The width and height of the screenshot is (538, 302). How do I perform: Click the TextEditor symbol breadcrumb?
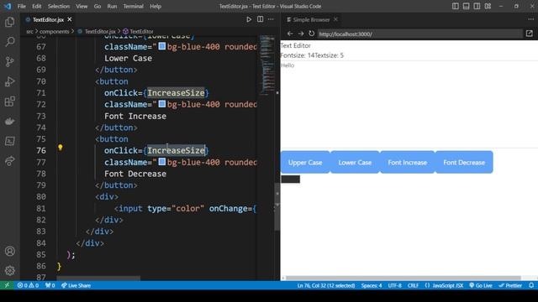coord(138,31)
